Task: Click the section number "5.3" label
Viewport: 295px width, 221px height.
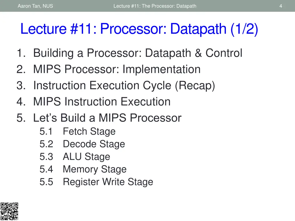Action: click(x=46, y=157)
